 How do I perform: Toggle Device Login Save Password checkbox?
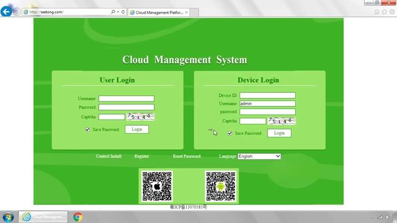(x=230, y=133)
